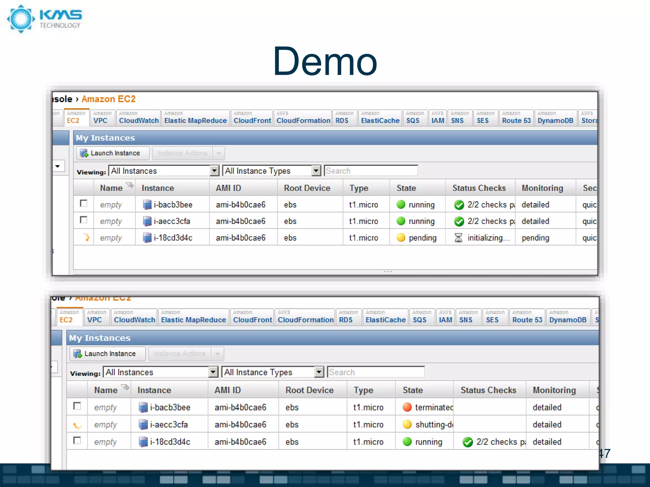
Task: Click hourglass initializing icon in top console
Action: [x=458, y=238]
